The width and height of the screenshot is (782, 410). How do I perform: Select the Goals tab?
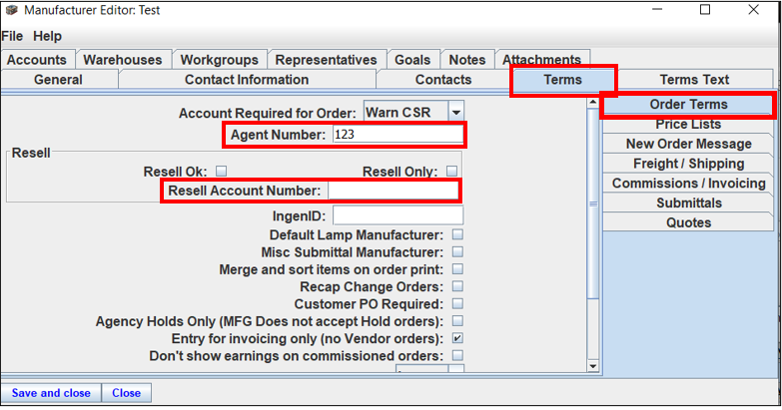(x=412, y=60)
